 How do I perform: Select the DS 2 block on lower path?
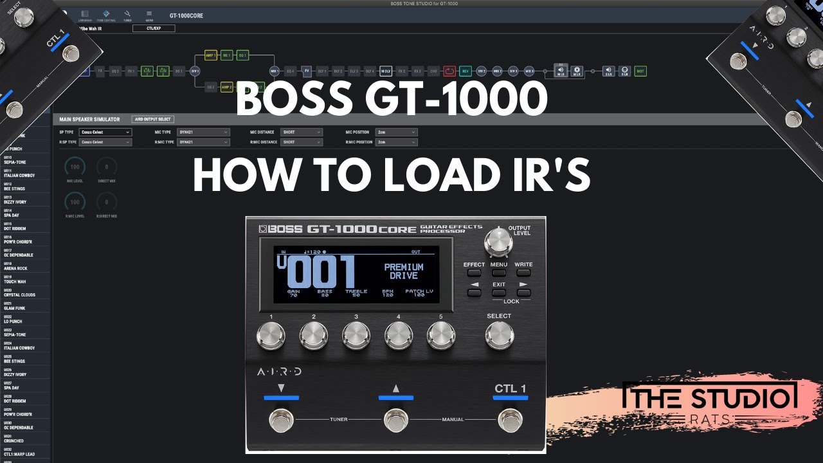click(x=211, y=86)
